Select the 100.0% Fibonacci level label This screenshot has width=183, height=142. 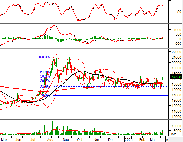click(x=44, y=57)
